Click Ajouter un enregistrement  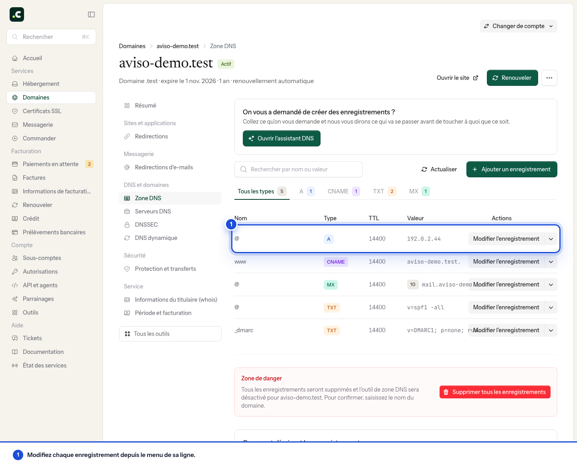(512, 169)
